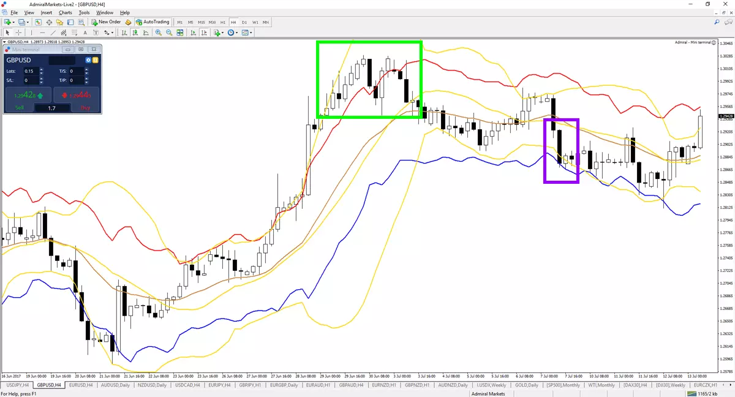Screen dimensions: 735x397
Task: Switch chart to candlesticks view
Action: point(135,32)
